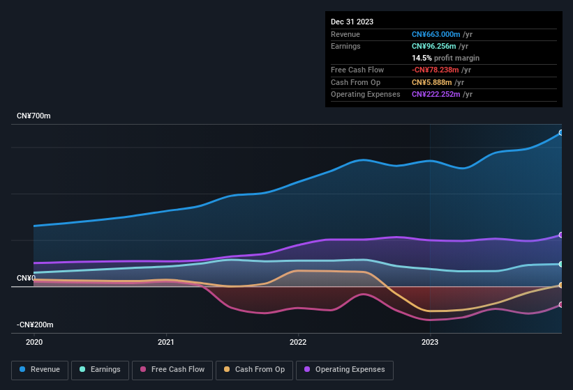Click the Cash From Op label in tooltip
Image resolution: width=573 pixels, height=390 pixels.
(x=355, y=82)
